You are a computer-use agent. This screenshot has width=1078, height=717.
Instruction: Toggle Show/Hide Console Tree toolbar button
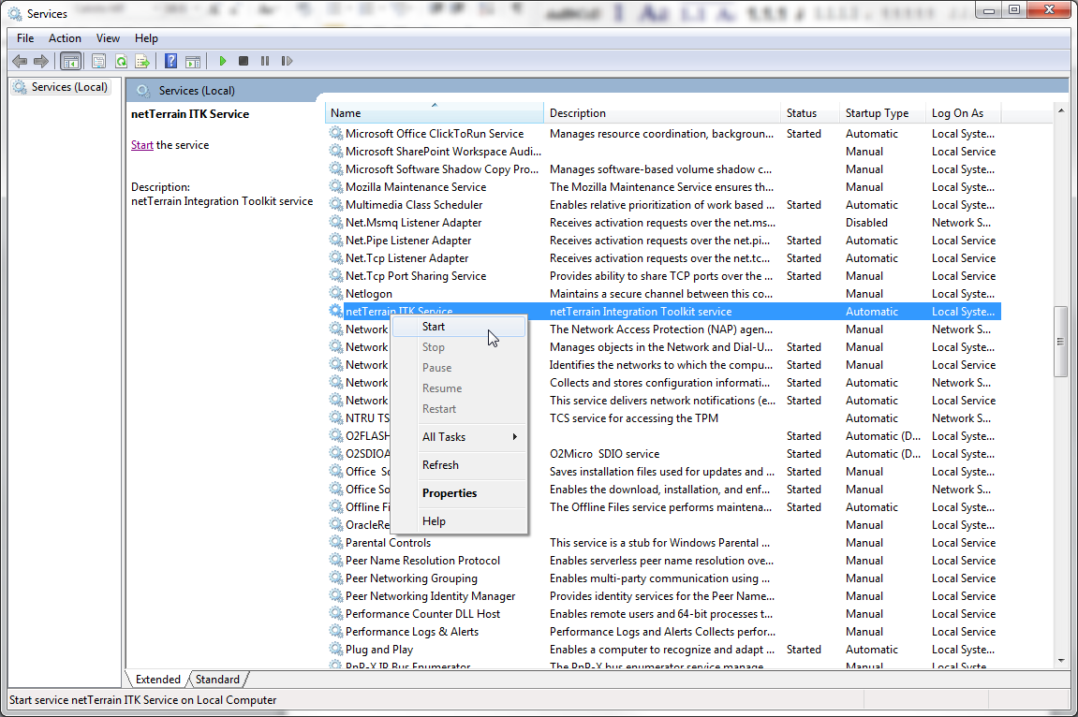[x=70, y=61]
